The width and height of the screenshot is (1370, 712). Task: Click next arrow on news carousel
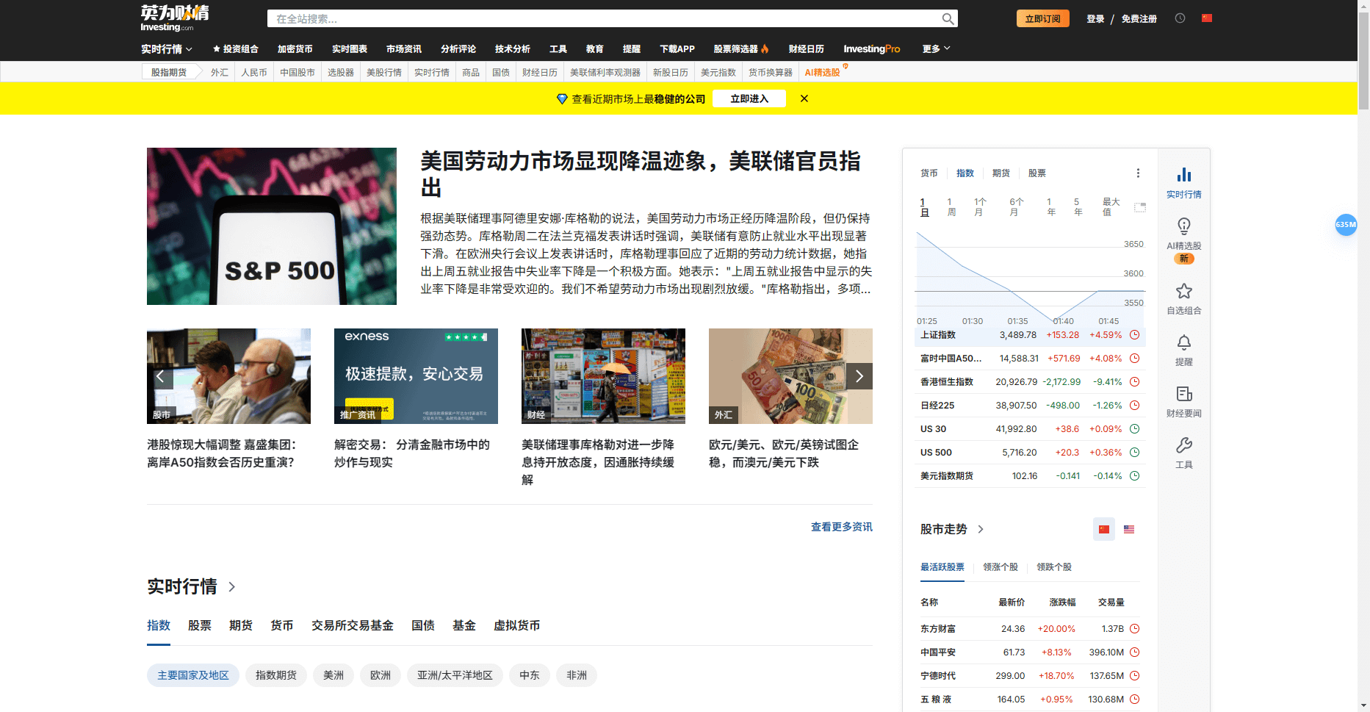coord(859,376)
